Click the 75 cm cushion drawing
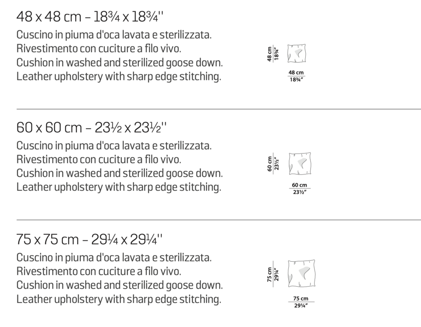421x327 pixels. pos(301,274)
